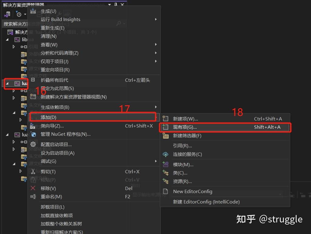Screen dimensions: 311x234
Task: Open the dropdown arrow beside the clock icon
Action: tap(25, 14)
